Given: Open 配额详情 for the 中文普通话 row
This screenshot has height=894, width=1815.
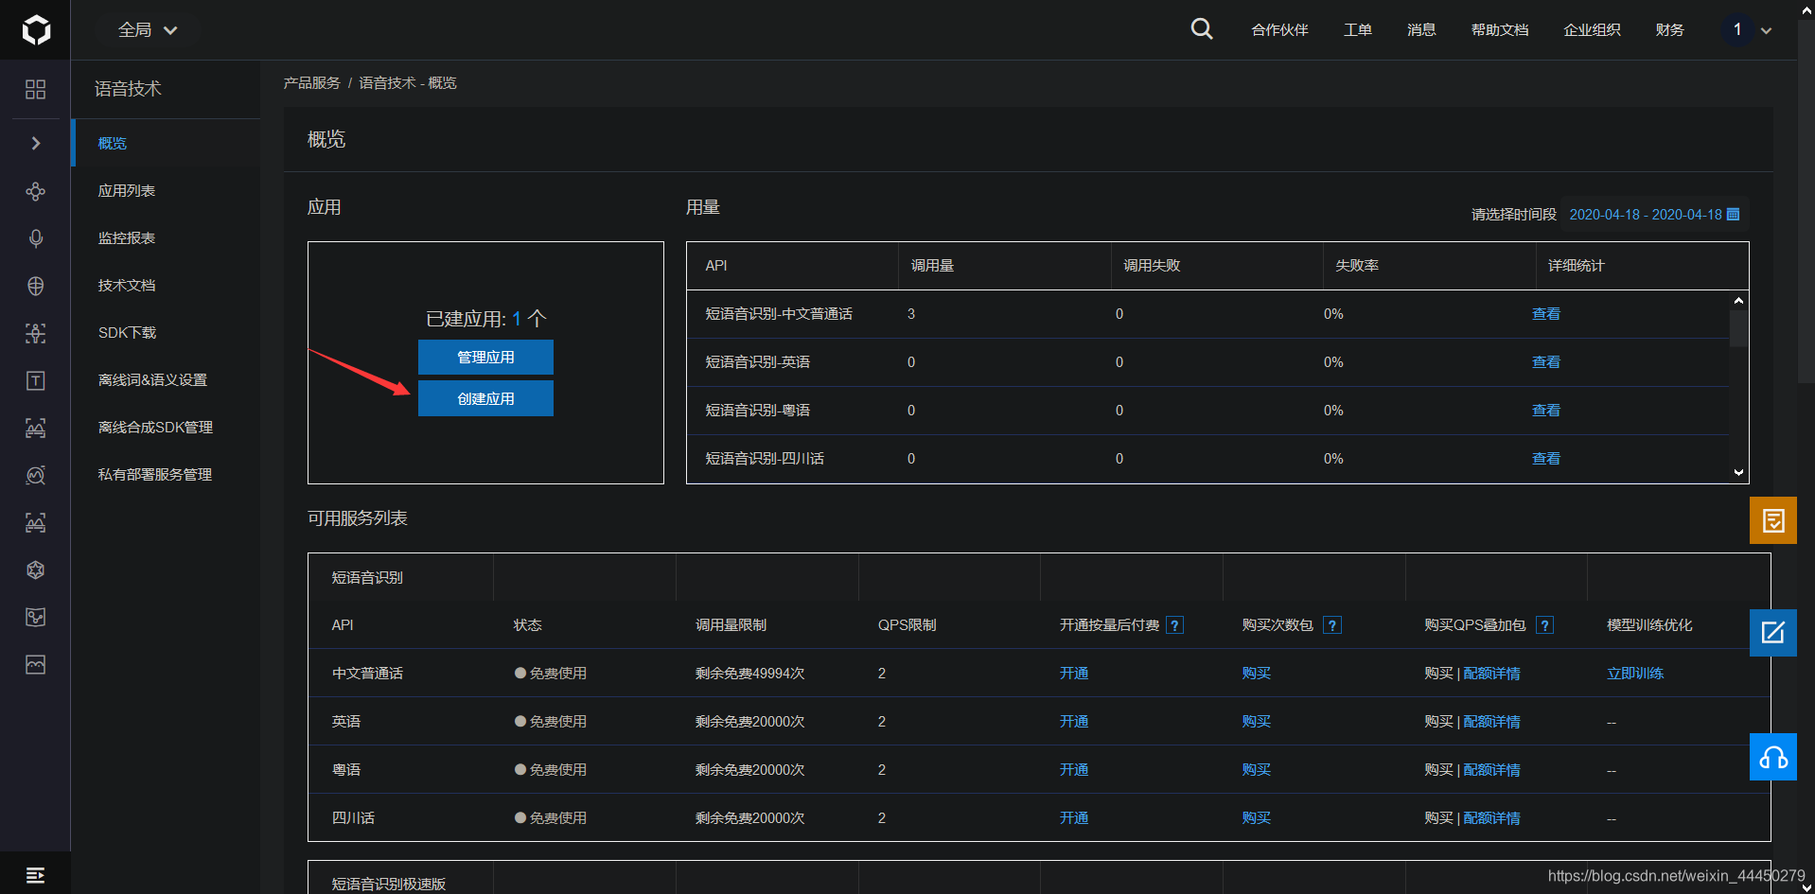Looking at the screenshot, I should 1492,674.
